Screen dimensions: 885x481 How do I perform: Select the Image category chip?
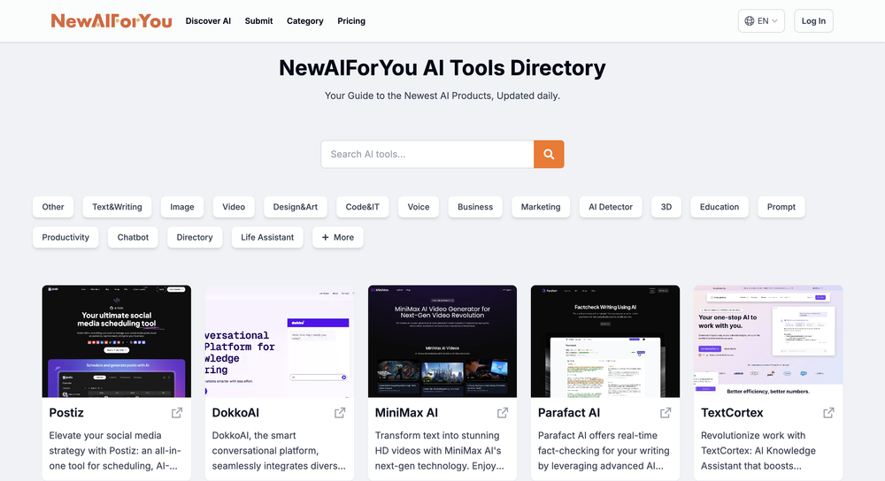coord(181,207)
